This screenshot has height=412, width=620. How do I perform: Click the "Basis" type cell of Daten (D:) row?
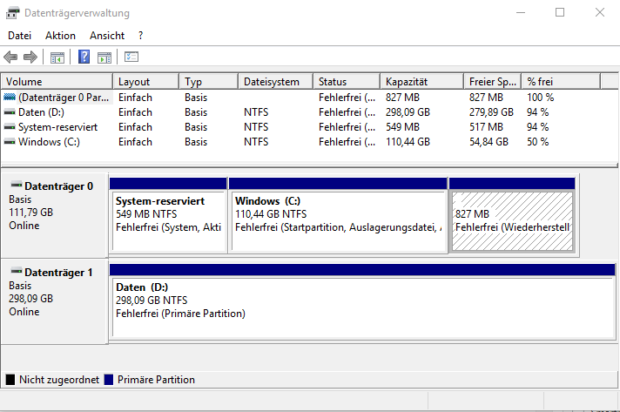(196, 112)
